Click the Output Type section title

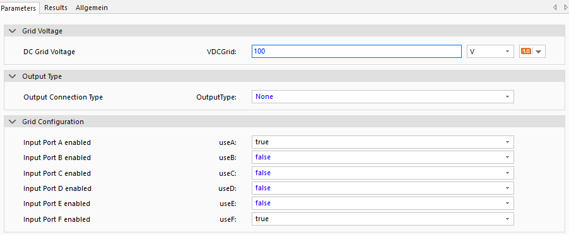42,76
